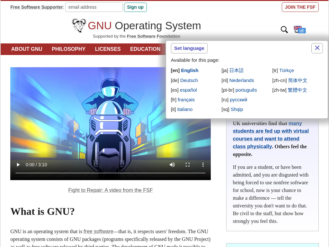Viewport: 329px width, 247px height.
Task: Click the Set language button
Action: (x=189, y=48)
